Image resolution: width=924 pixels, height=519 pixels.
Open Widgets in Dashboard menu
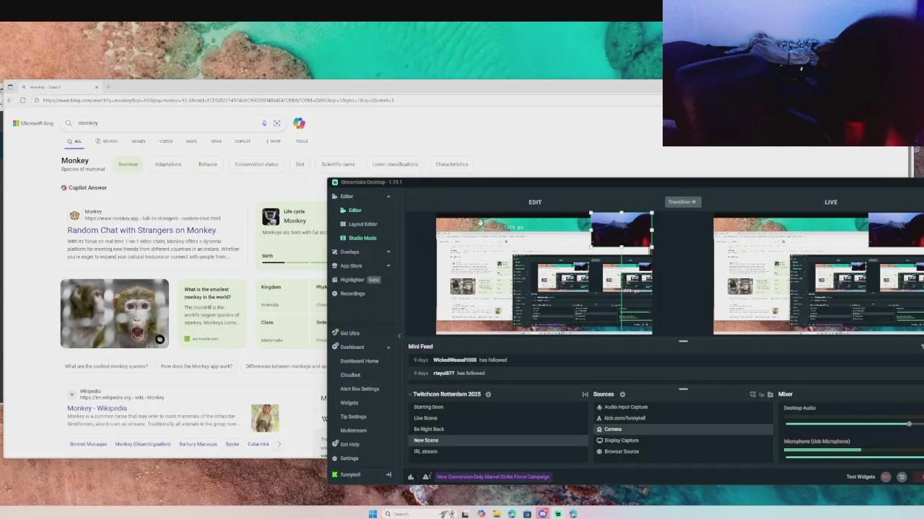click(349, 403)
